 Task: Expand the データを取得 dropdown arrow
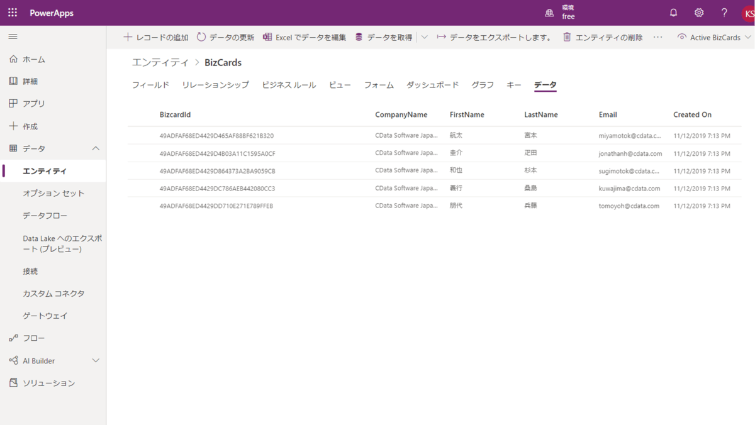pyautogui.click(x=425, y=37)
